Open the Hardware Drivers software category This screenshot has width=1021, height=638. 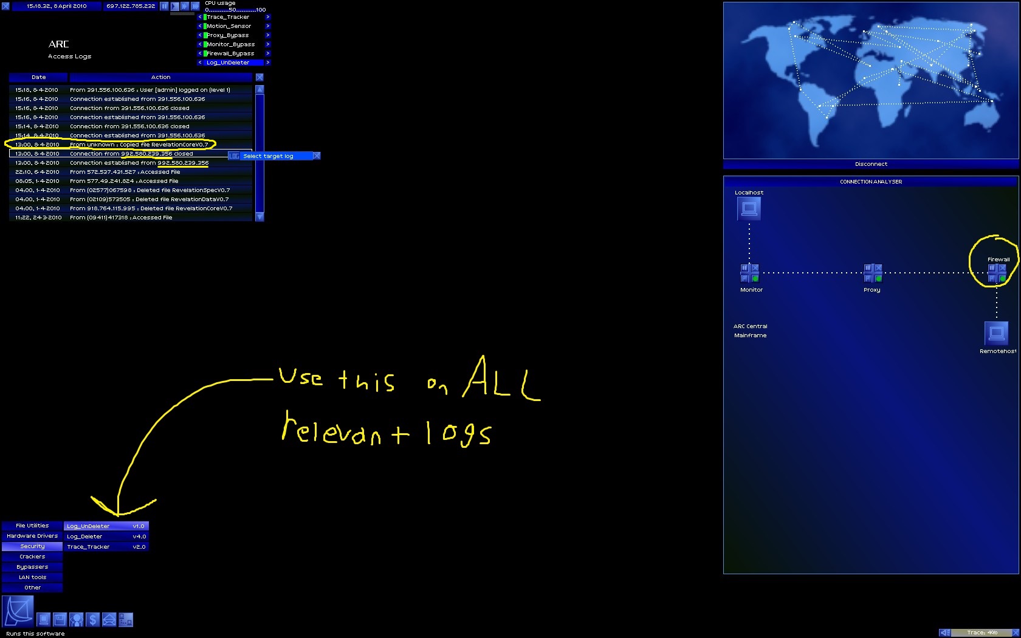pos(32,536)
